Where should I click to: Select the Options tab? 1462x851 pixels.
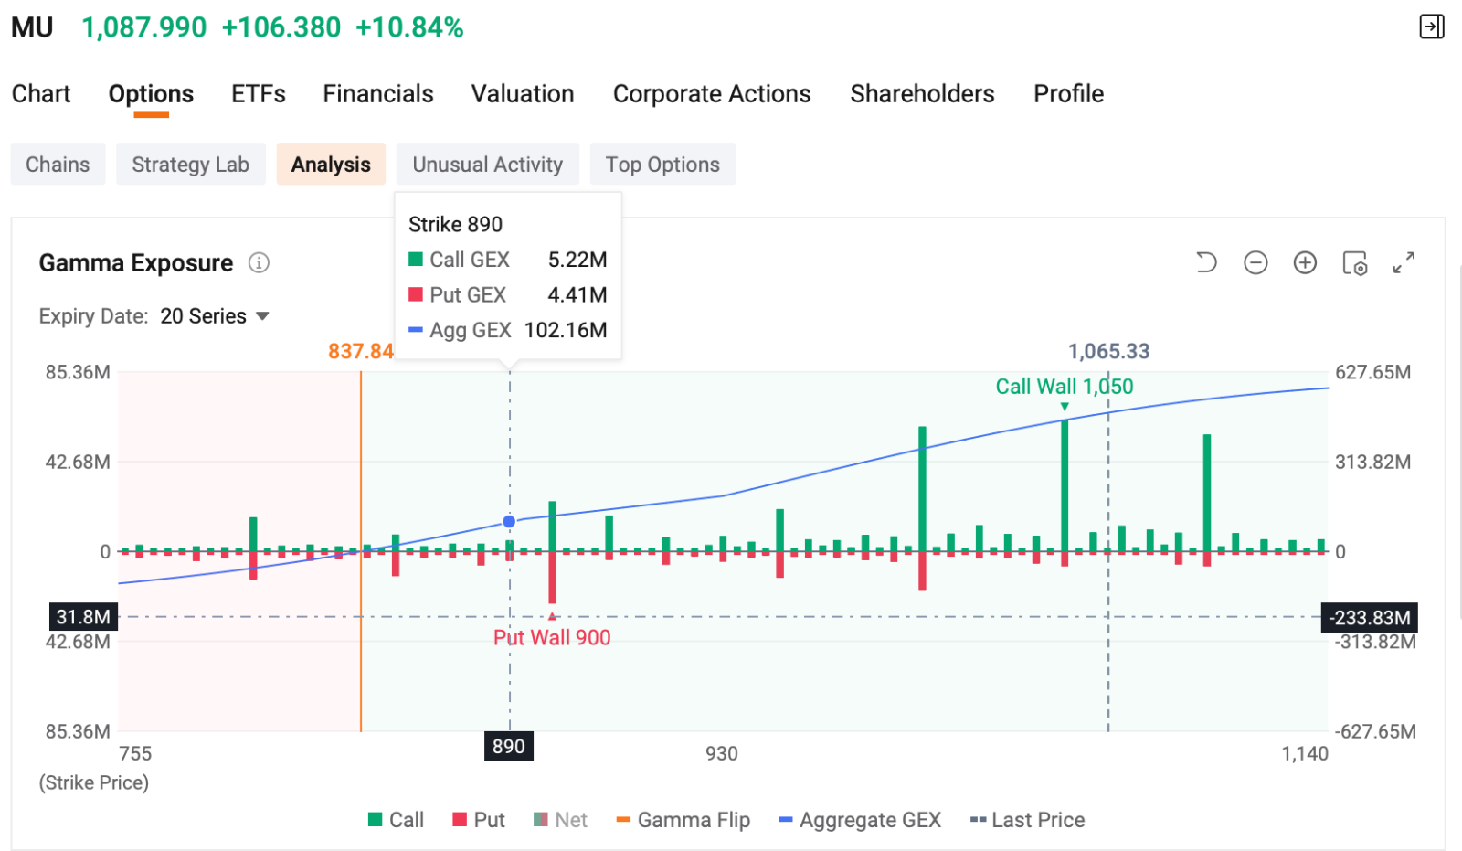point(151,94)
